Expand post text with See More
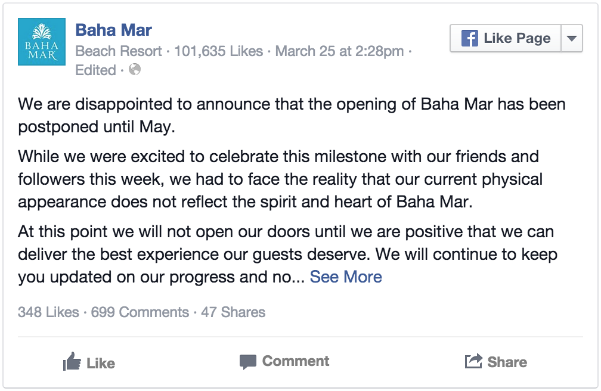Screen dimensions: 601x391 [x=346, y=277]
